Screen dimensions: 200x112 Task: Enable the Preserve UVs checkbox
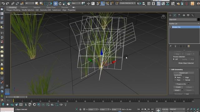click(176, 84)
